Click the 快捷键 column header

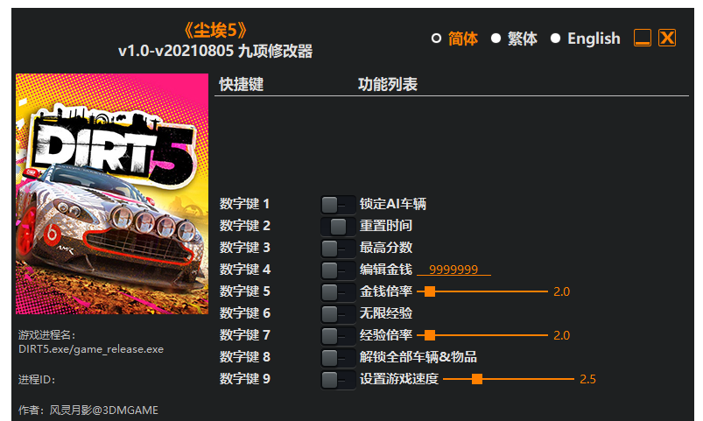[242, 84]
